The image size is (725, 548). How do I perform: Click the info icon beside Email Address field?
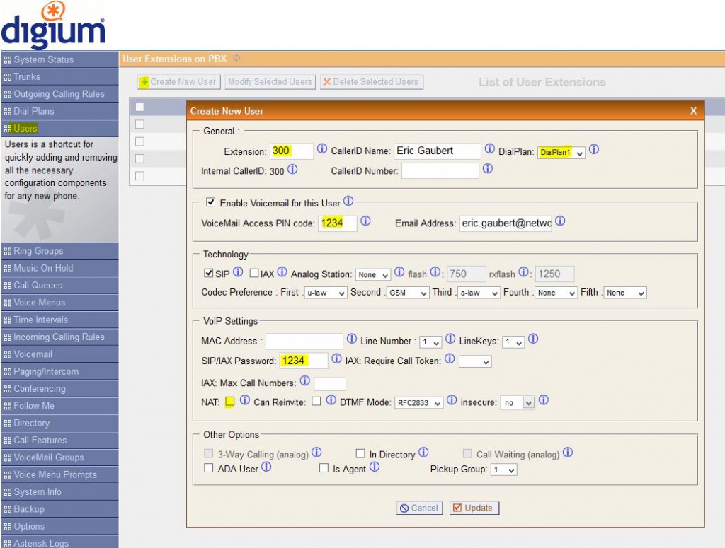click(x=560, y=221)
